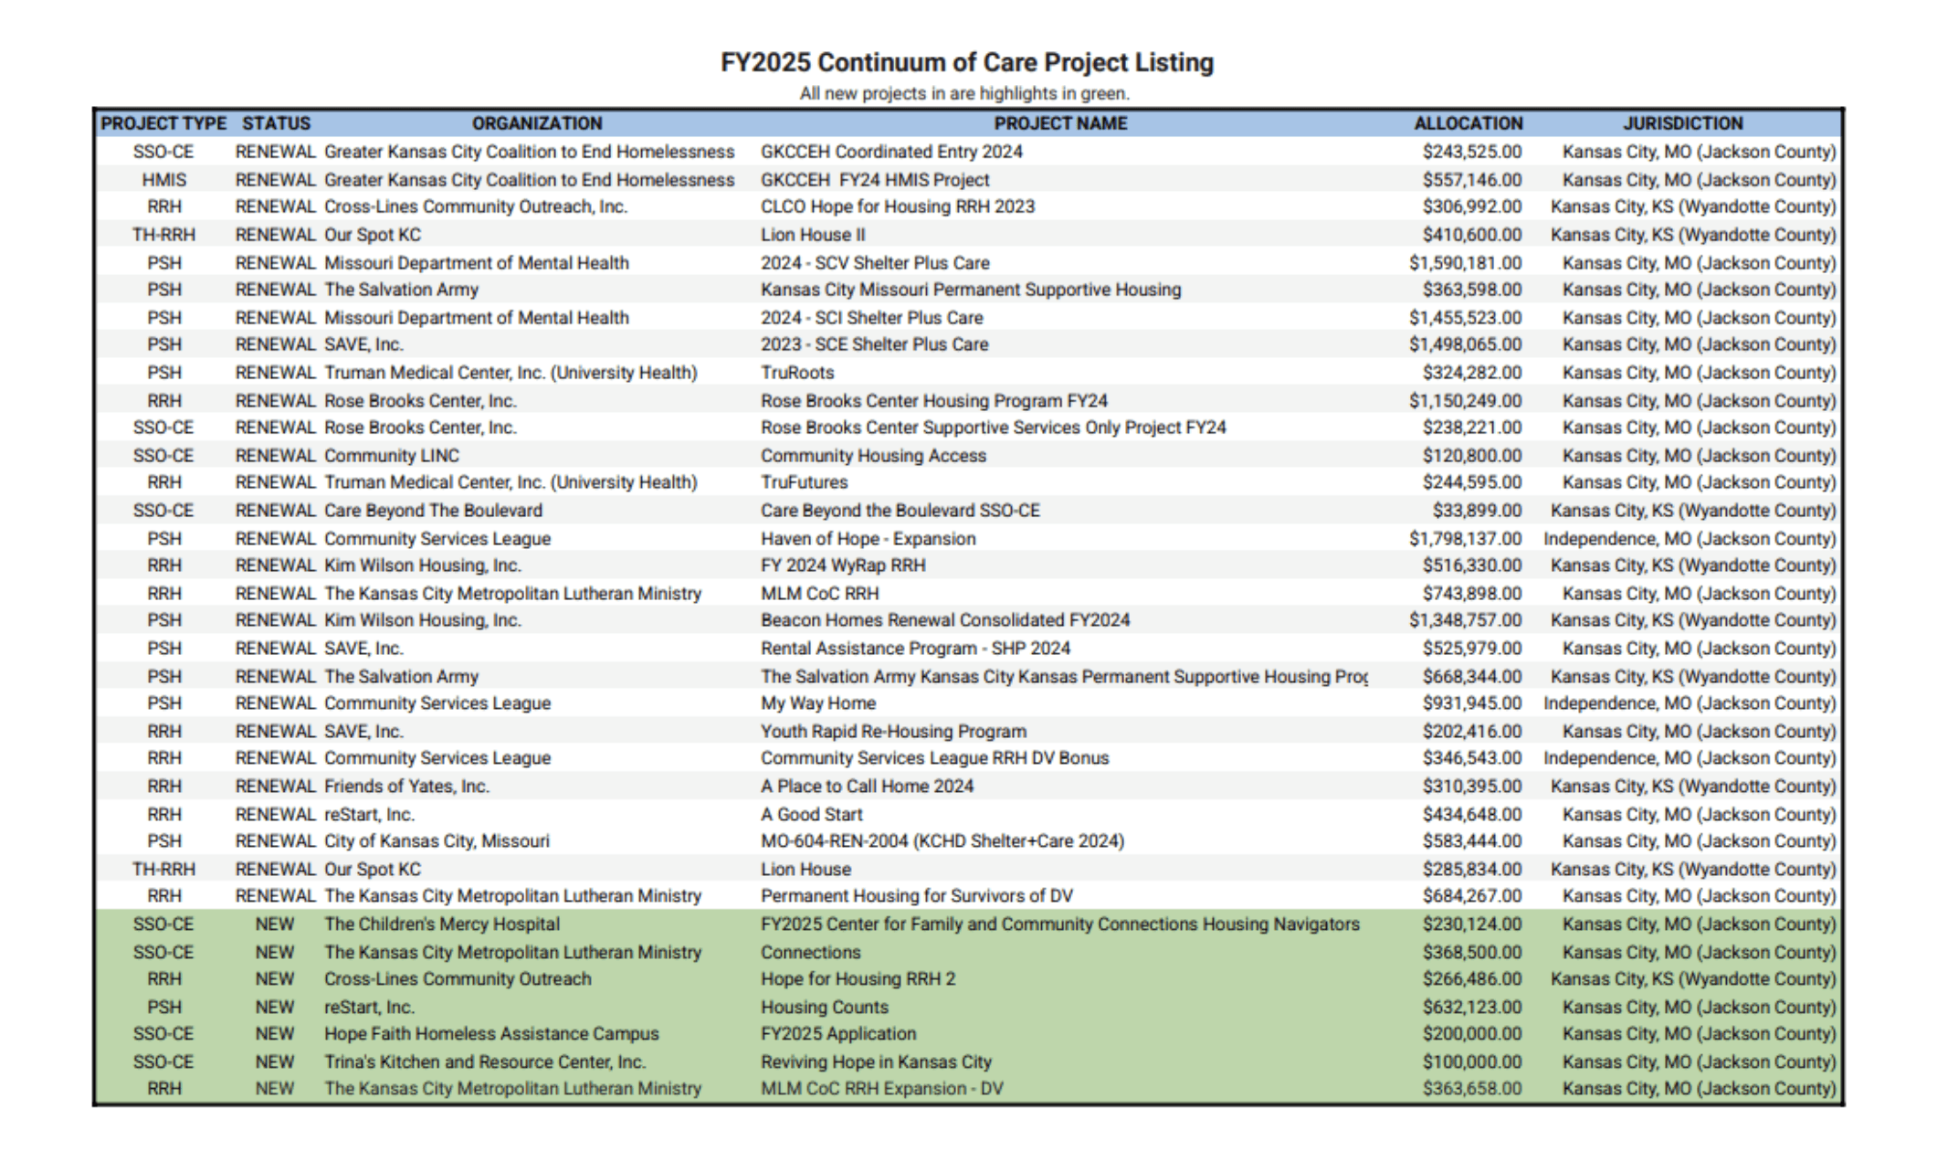Select the $1,590,181.00 allocation amount
The height and width of the screenshot is (1151, 1937).
click(1465, 263)
